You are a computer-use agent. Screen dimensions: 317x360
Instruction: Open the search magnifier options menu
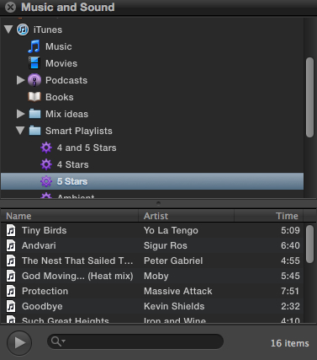pyautogui.click(x=58, y=341)
